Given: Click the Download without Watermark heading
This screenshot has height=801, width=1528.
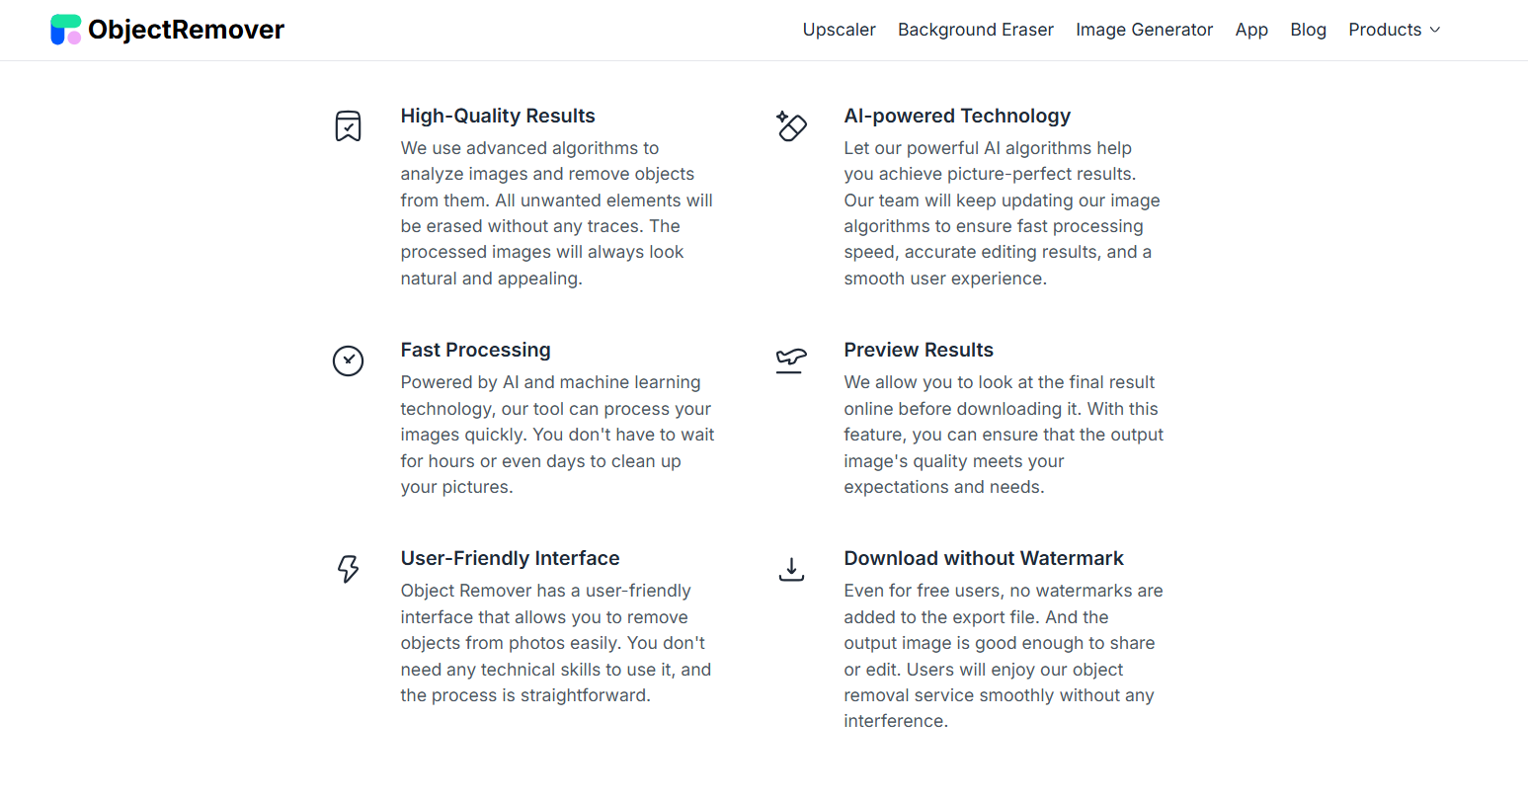Looking at the screenshot, I should (984, 558).
